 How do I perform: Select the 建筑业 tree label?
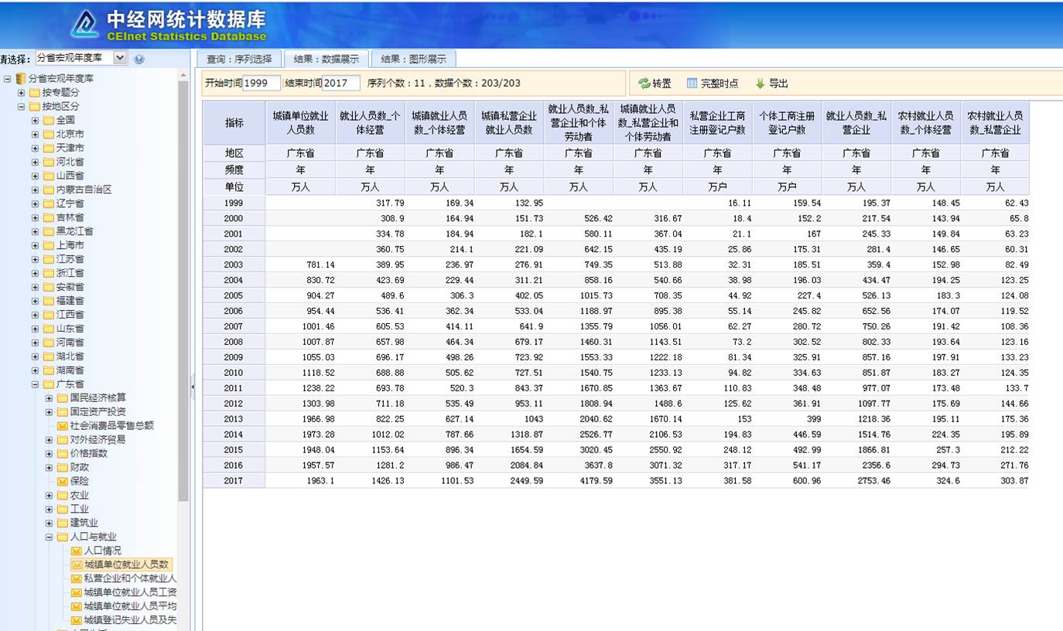[x=84, y=523]
